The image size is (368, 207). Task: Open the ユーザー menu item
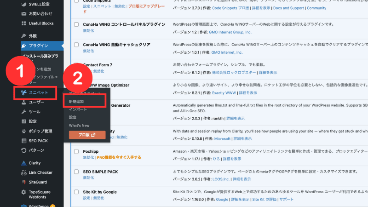36,102
